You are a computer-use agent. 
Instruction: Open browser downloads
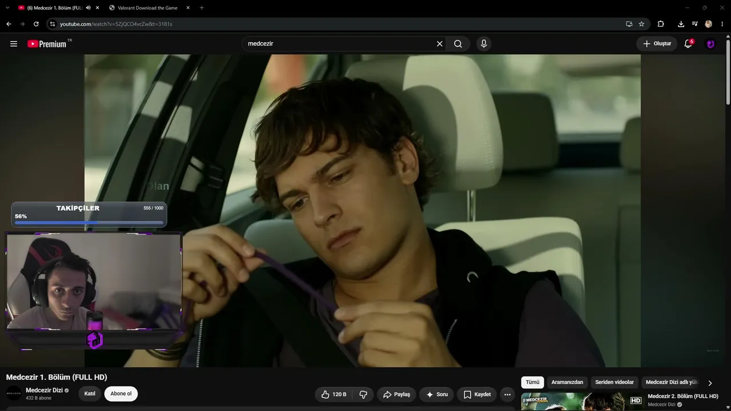(681, 24)
